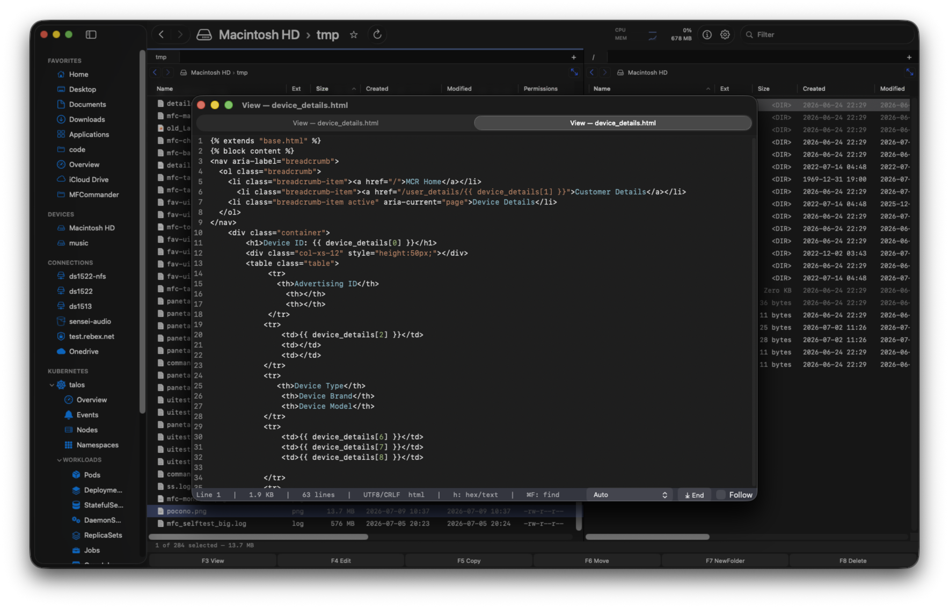949x608 pixels.
Task: Click the F4 Edit button
Action: (x=341, y=561)
